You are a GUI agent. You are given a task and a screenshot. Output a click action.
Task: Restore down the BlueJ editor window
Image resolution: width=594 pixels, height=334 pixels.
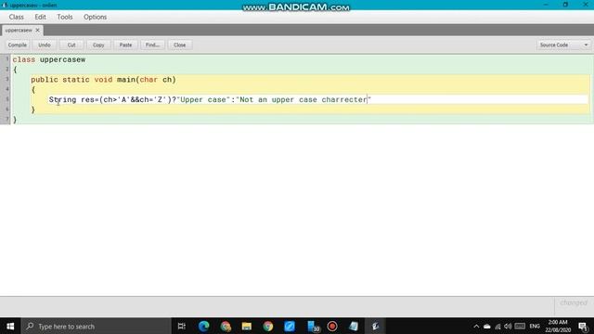tap(565, 5)
